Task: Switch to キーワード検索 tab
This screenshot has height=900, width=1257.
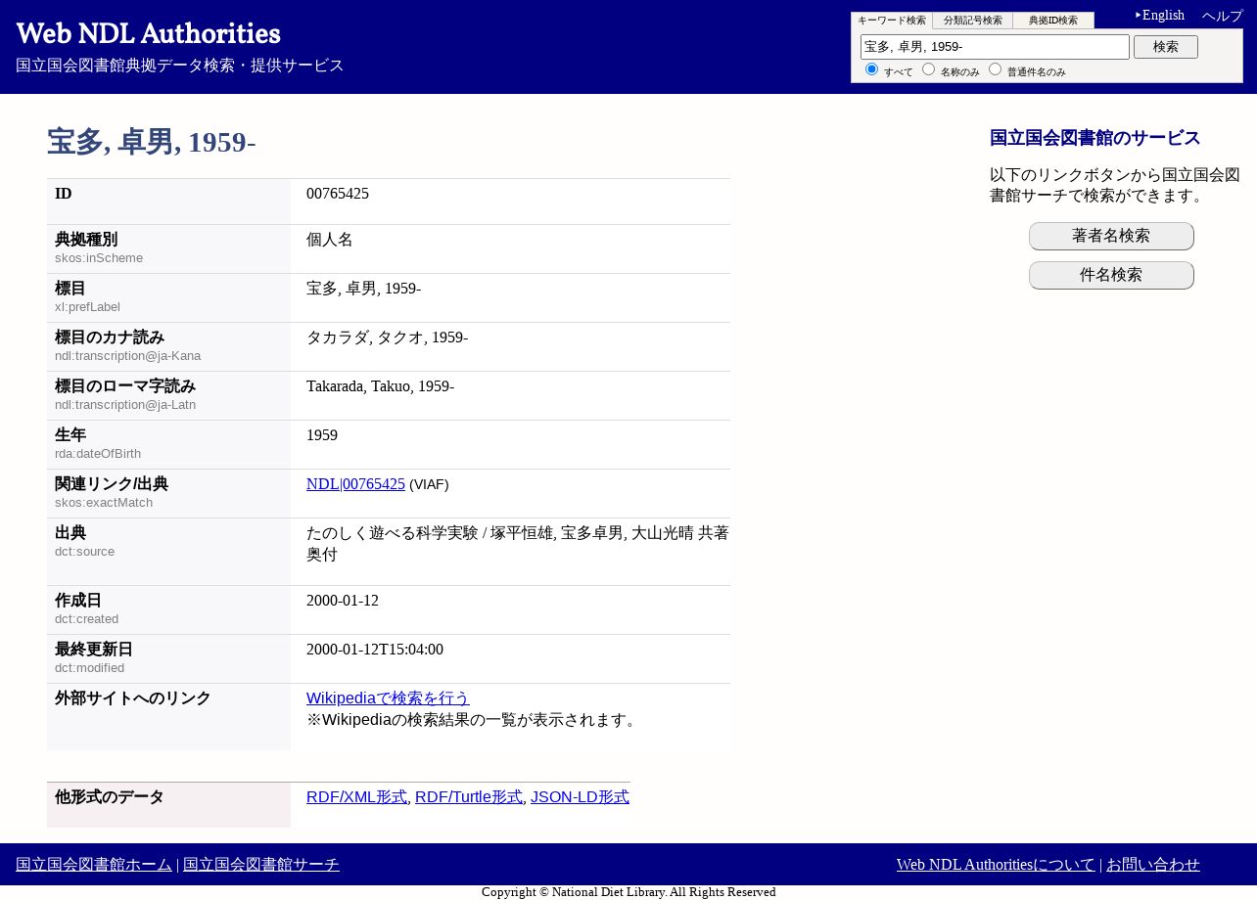Action: pyautogui.click(x=892, y=21)
